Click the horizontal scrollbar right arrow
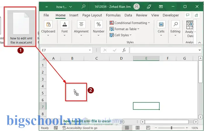The height and width of the screenshot is (131, 204). [196, 122]
